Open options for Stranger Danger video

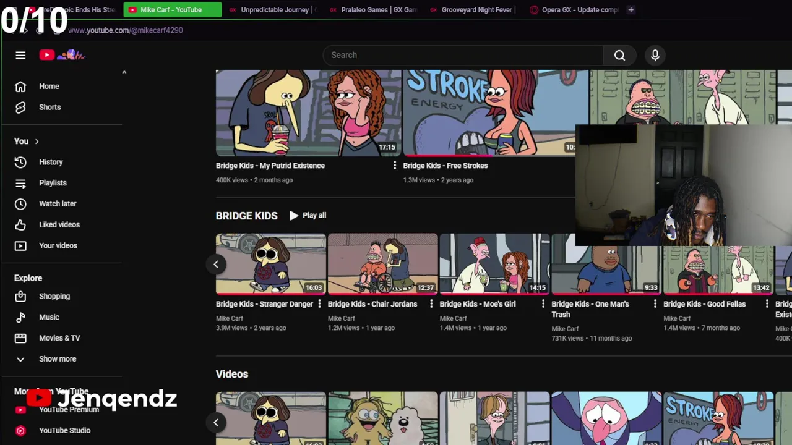(319, 304)
